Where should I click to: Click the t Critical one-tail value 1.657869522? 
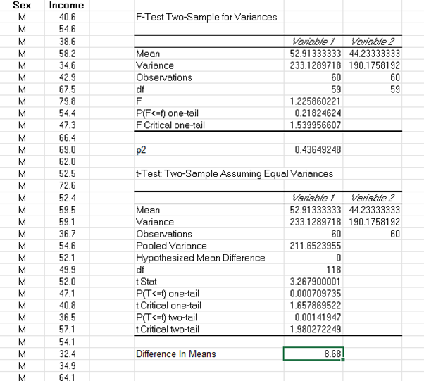coord(315,305)
